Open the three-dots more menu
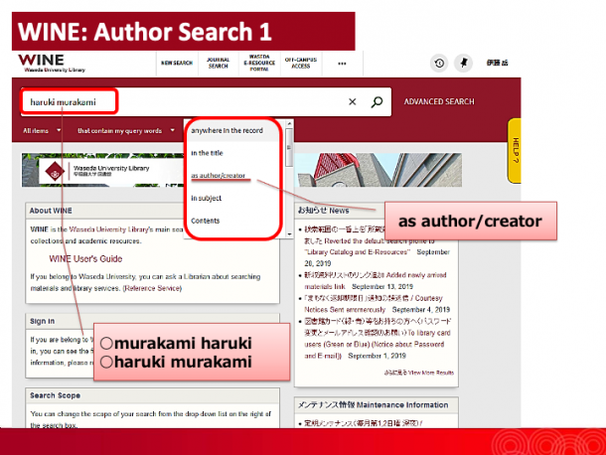The image size is (606, 455). pos(342,64)
